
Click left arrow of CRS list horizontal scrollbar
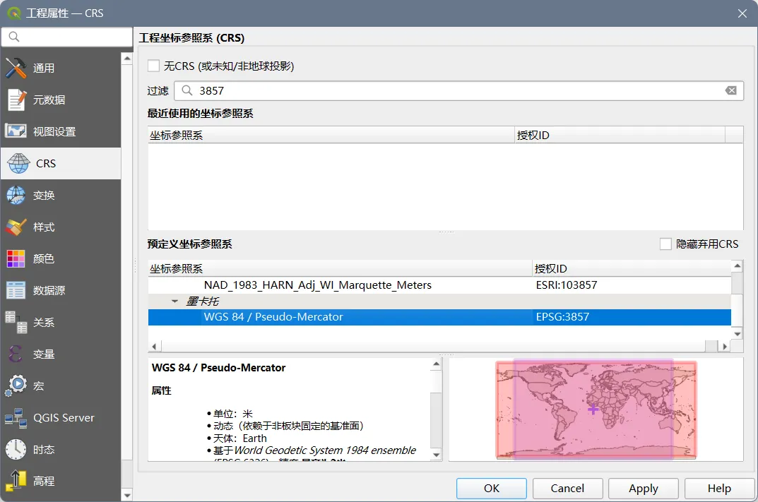tap(154, 346)
